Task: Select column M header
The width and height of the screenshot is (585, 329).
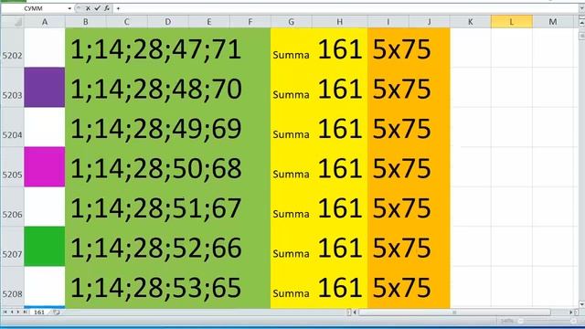Action: click(552, 22)
